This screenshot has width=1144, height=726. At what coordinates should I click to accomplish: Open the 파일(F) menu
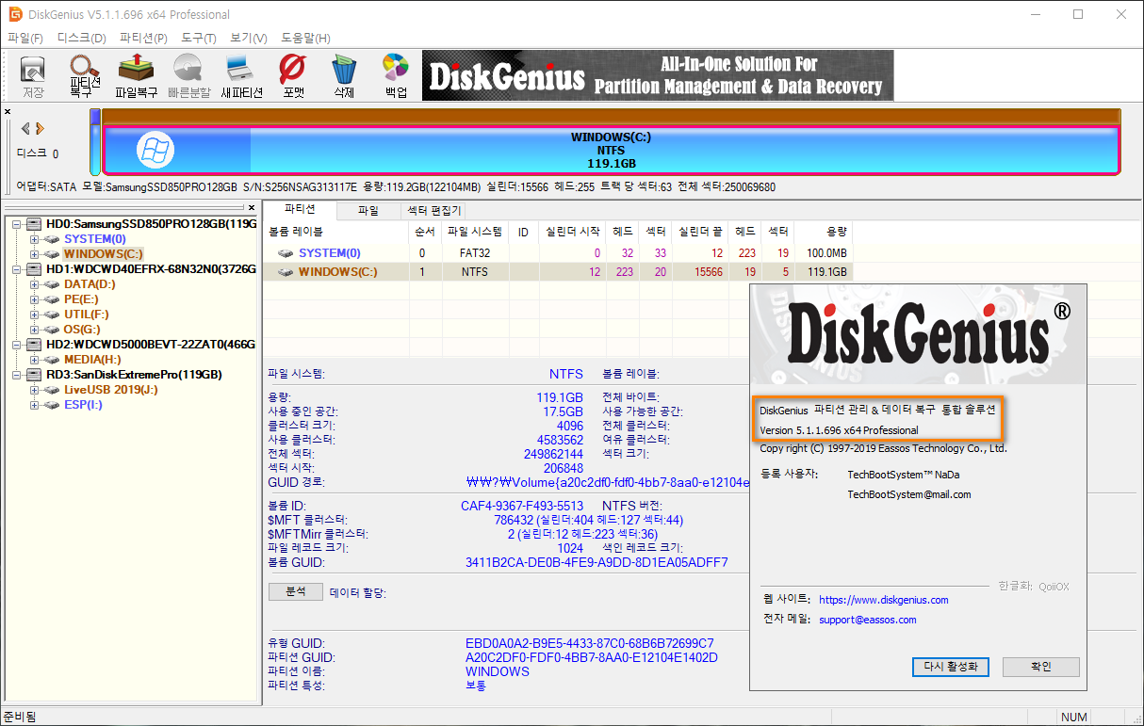coord(25,38)
